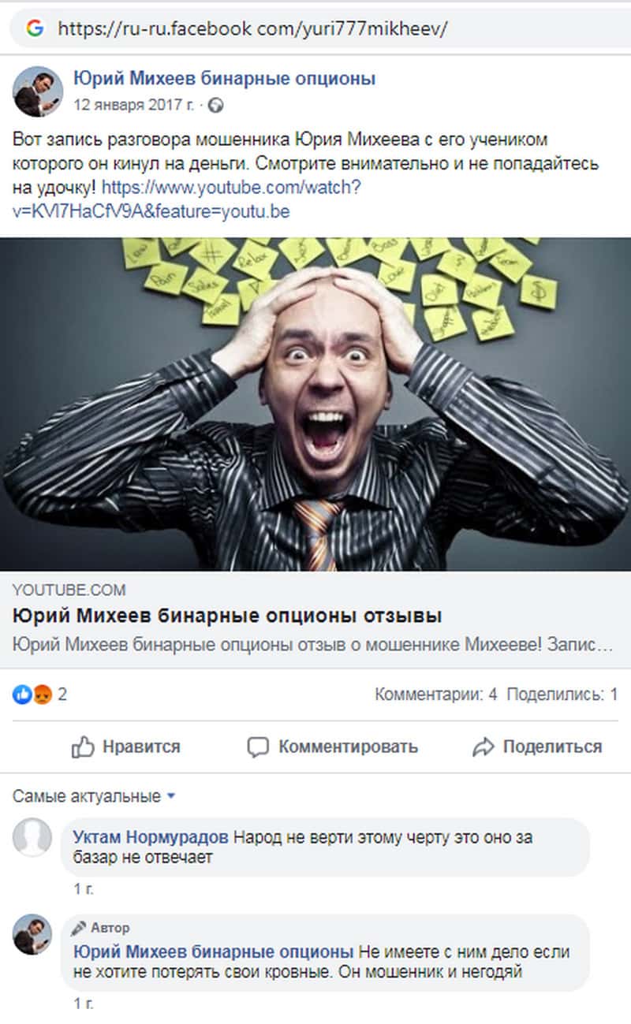Click the speech bubble Комментировать icon
This screenshot has height=1024, width=631.
[x=258, y=747]
